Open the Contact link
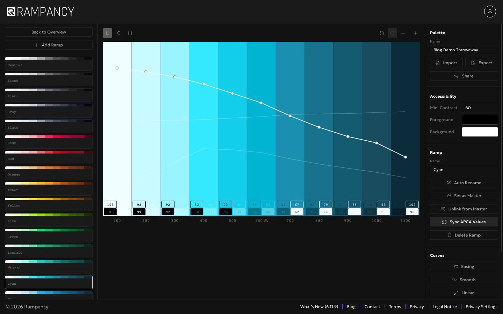Viewport: 503px width, 314px height. [x=372, y=307]
